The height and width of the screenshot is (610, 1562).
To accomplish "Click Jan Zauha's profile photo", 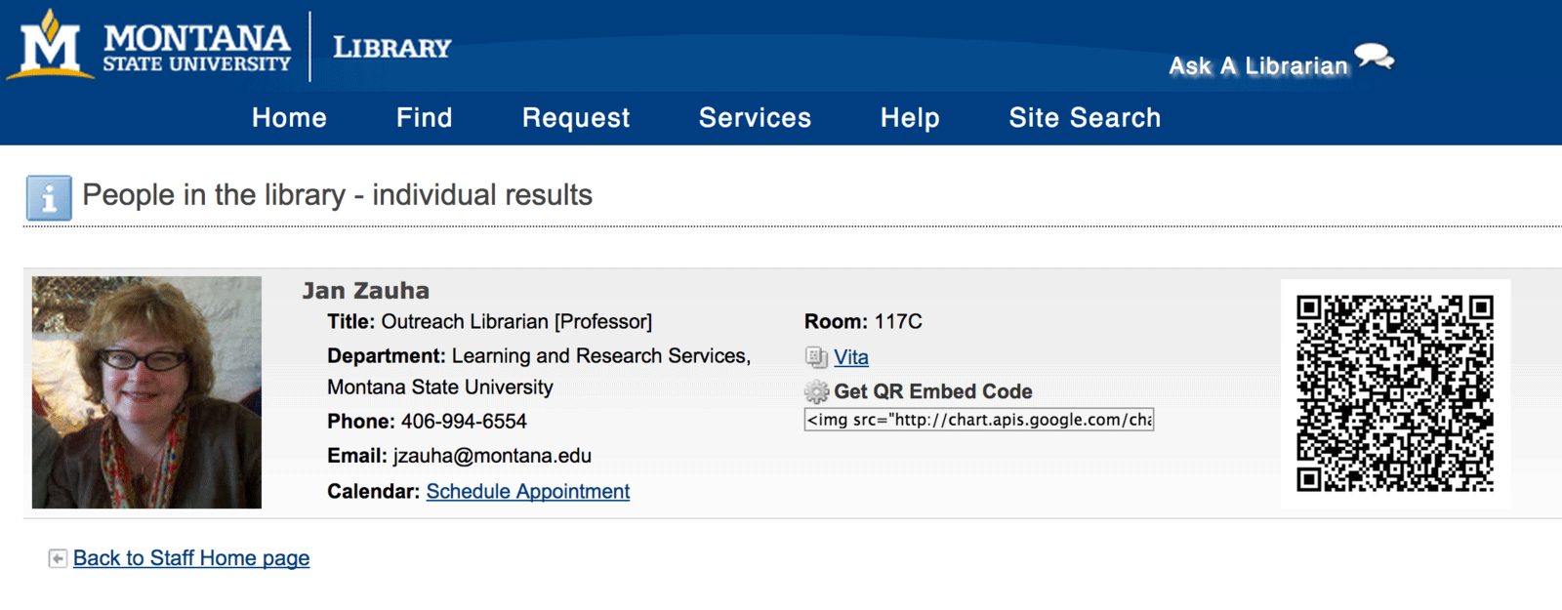I will tap(146, 392).
